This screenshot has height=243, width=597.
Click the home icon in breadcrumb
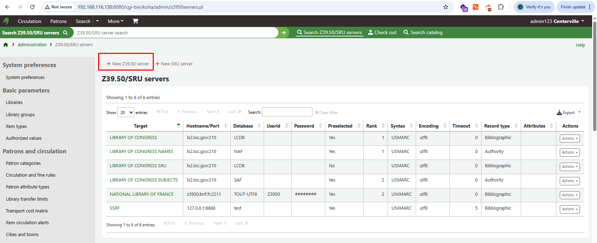click(6, 45)
